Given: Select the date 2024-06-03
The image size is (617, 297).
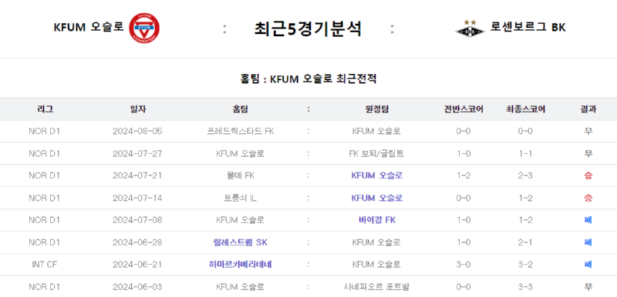Looking at the screenshot, I should point(137,287).
